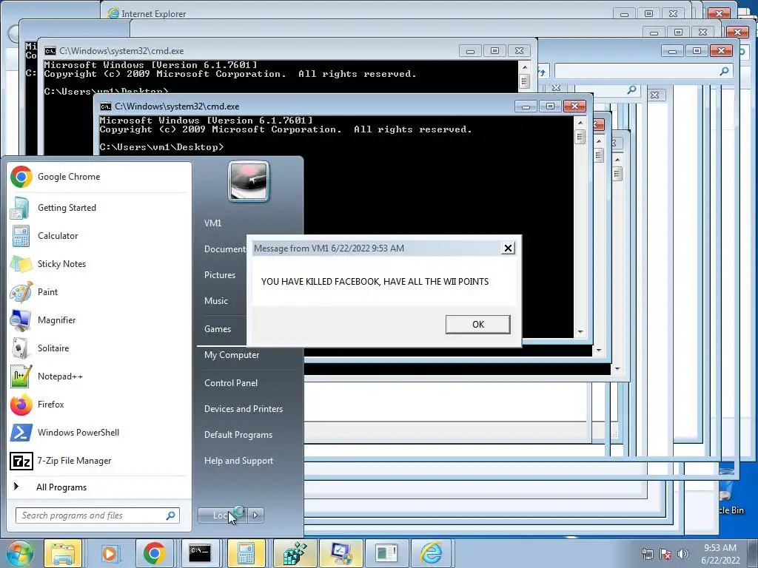Open File Explorer on the taskbar
The width and height of the screenshot is (758, 568).
tap(63, 553)
